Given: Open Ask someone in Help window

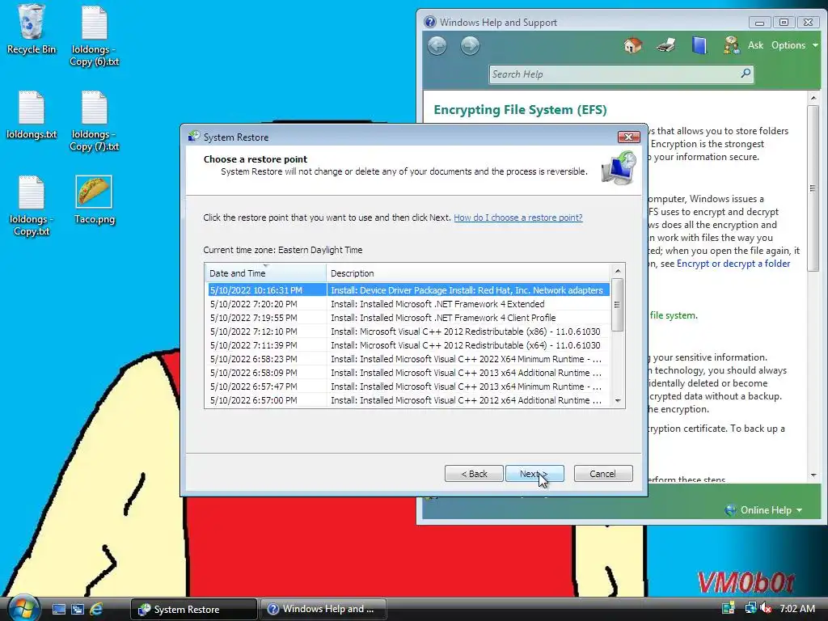Looking at the screenshot, I should click(744, 45).
